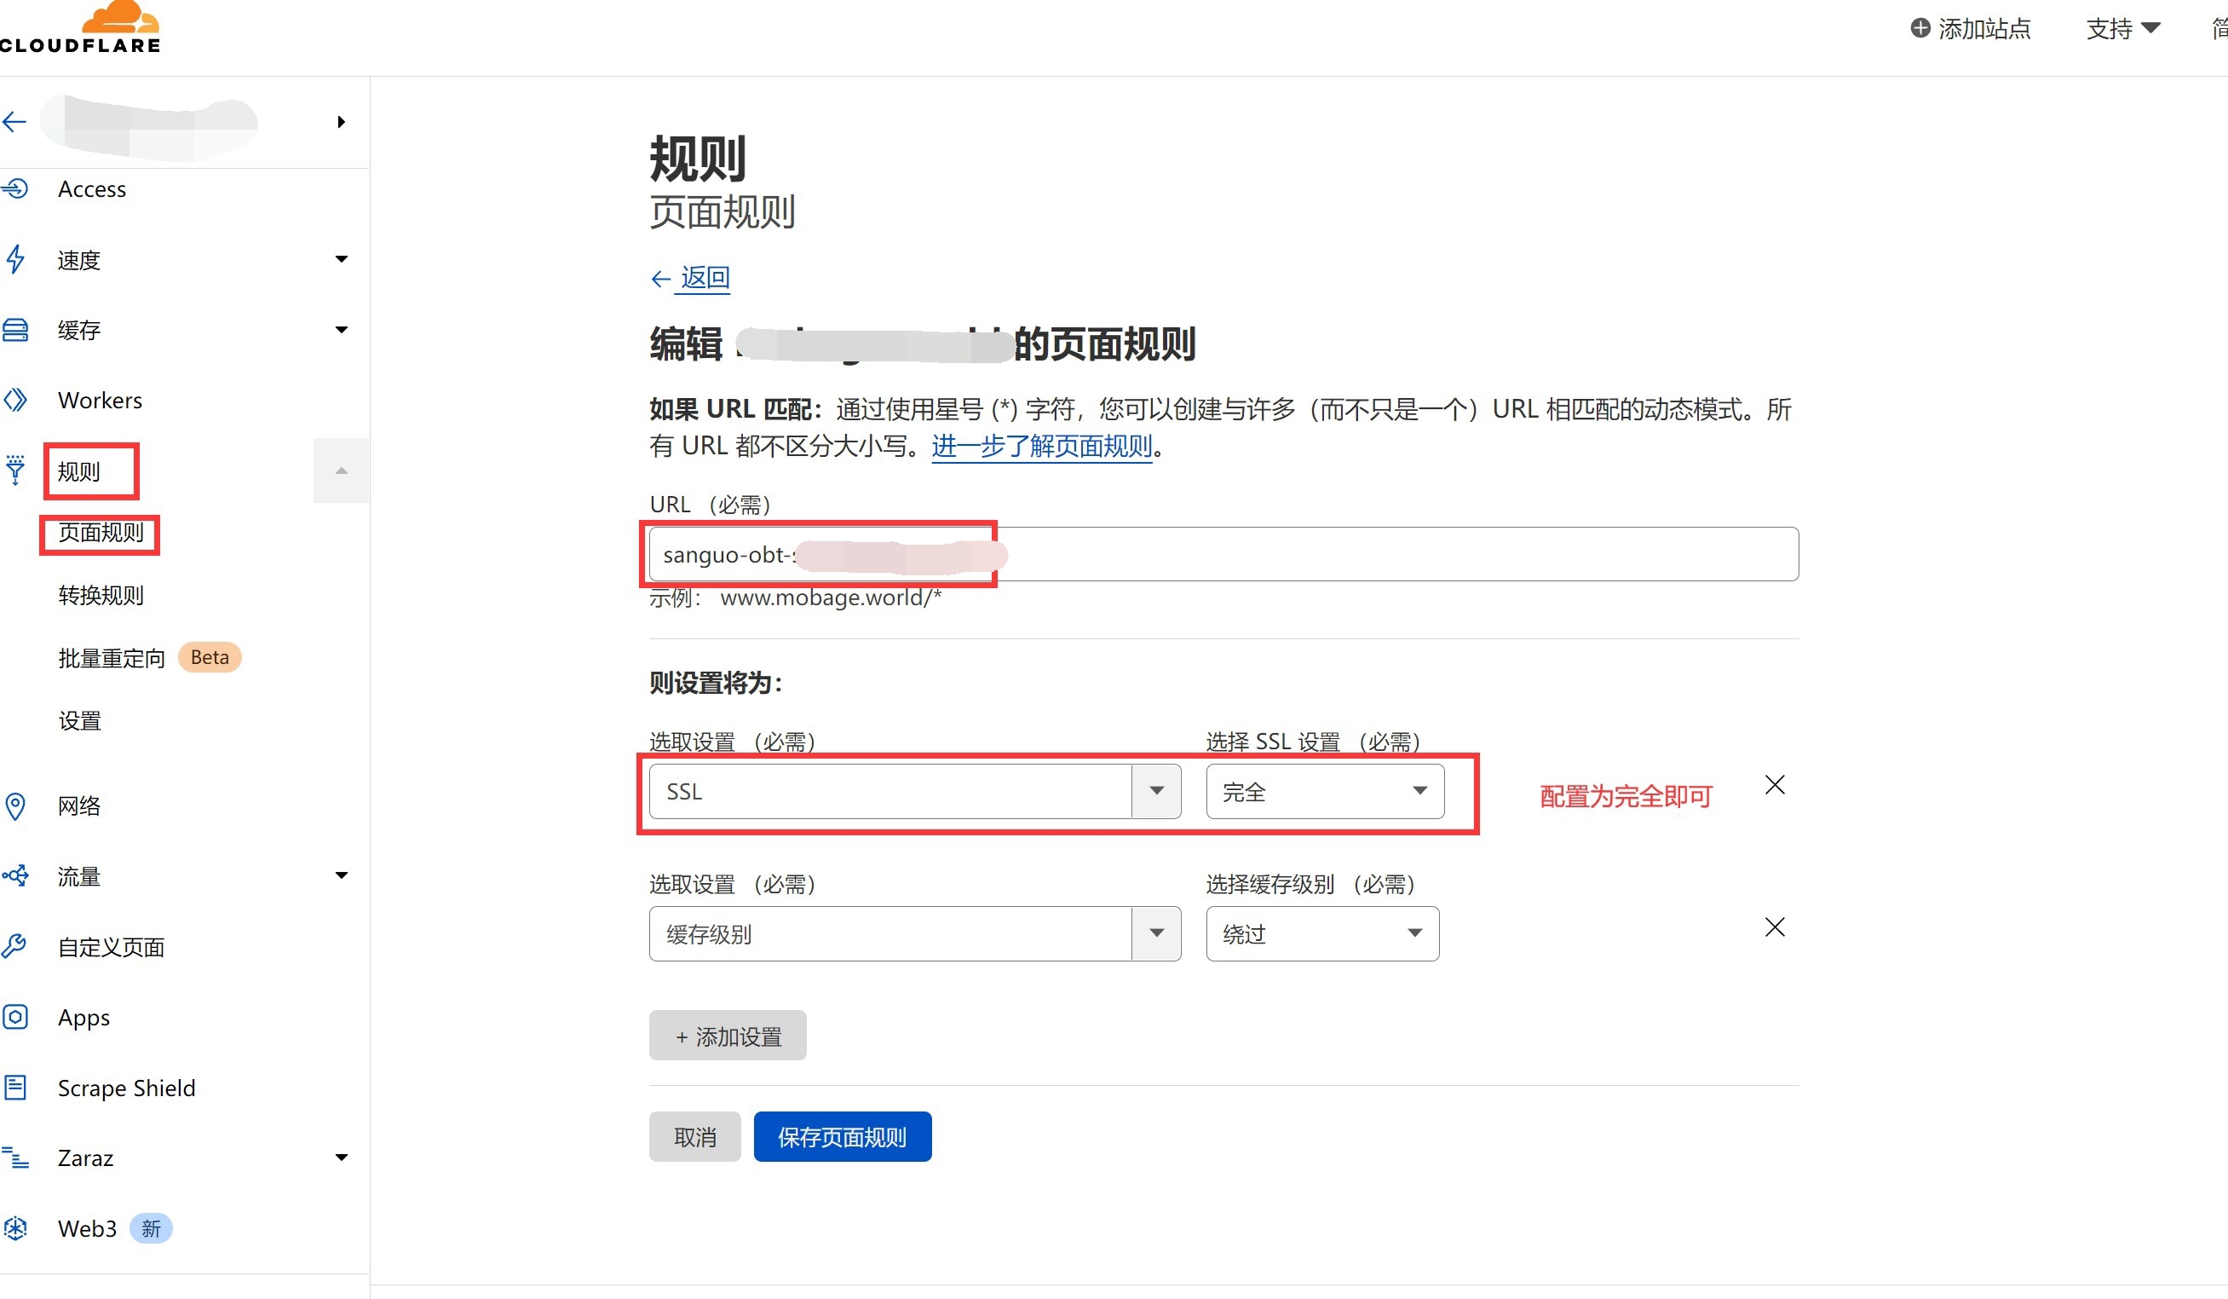Select 完全 SSL level dropdown
This screenshot has height=1299, width=2228.
coord(1321,790)
